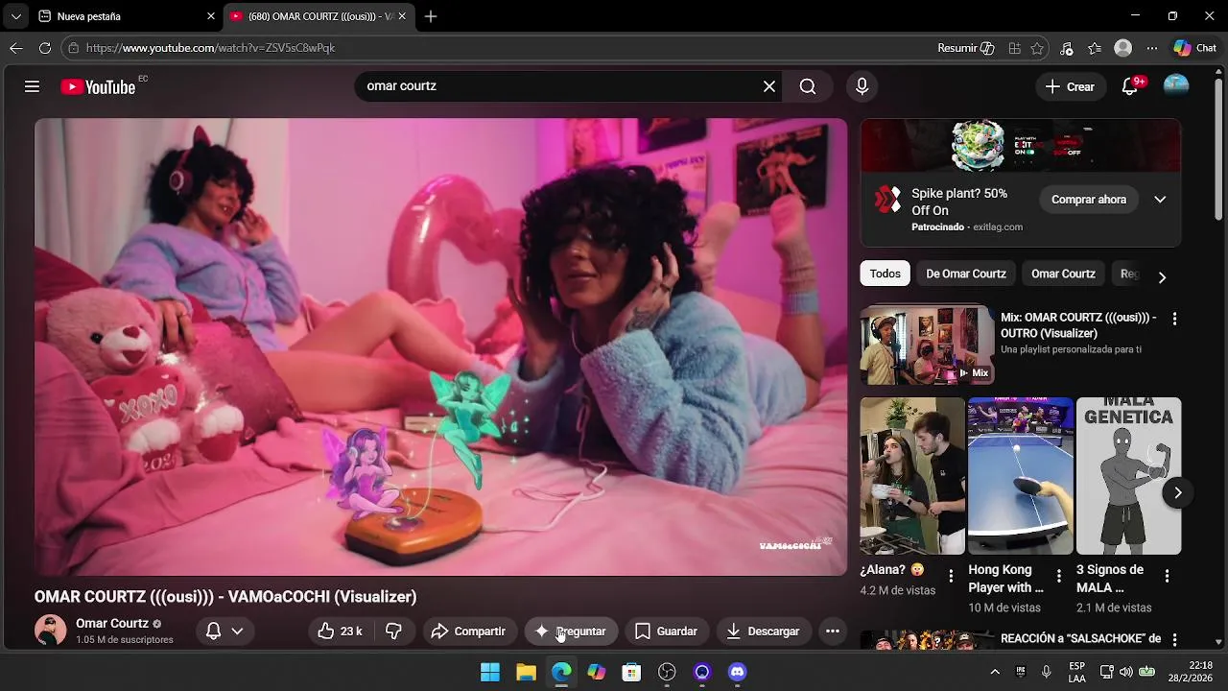
Task: Open Edge settings and more ellipsis
Action: pos(1152,48)
